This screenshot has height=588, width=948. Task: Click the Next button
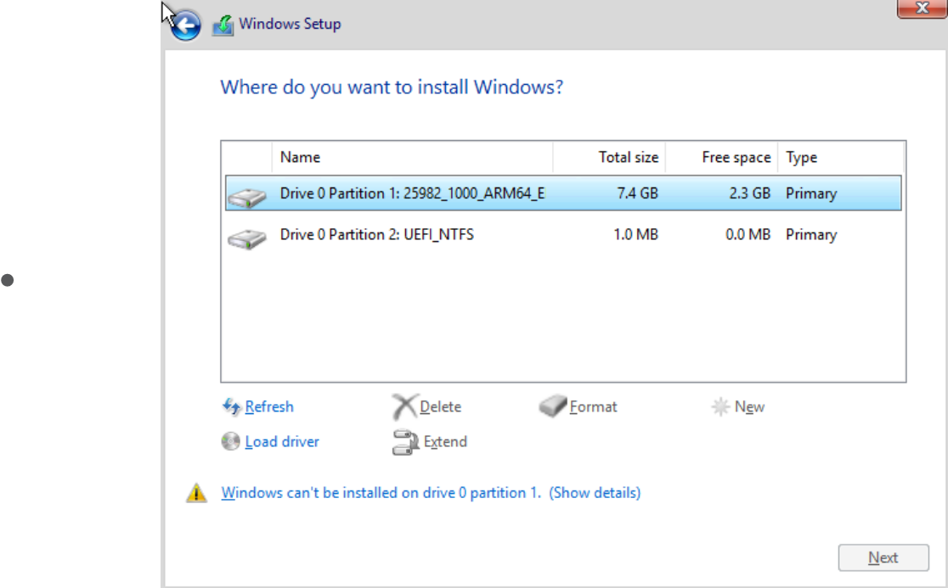(x=883, y=557)
